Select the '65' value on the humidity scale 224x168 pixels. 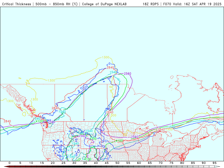coord(150,163)
